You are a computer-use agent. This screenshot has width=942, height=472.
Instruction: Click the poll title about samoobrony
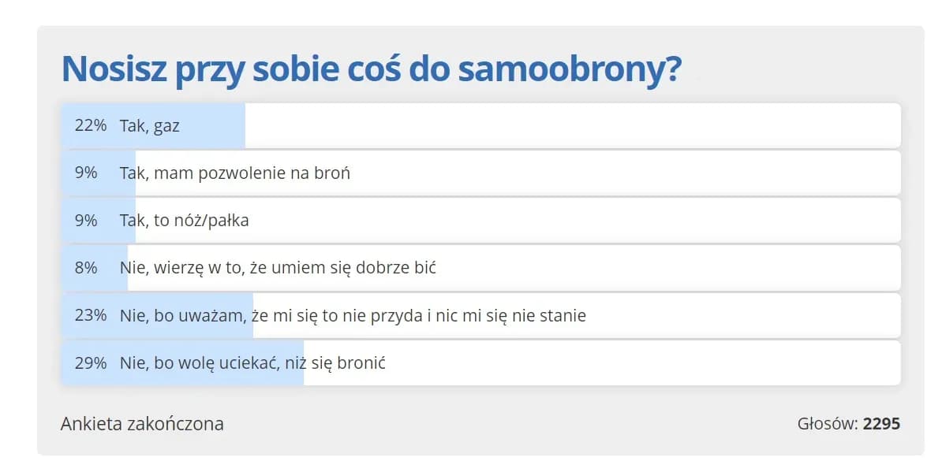click(371, 69)
